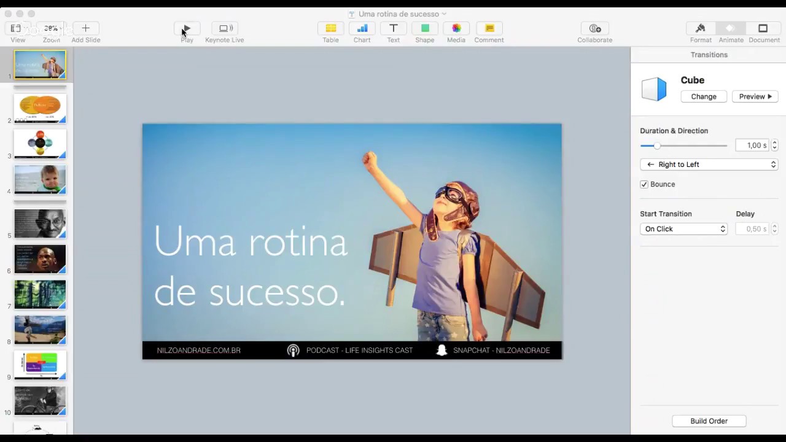Insert a Shape
786x442 pixels.
tap(425, 28)
